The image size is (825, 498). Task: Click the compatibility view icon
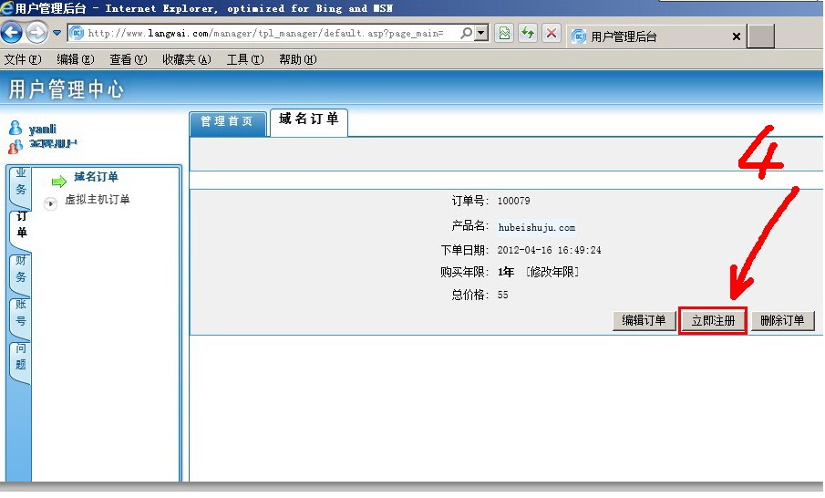(503, 34)
